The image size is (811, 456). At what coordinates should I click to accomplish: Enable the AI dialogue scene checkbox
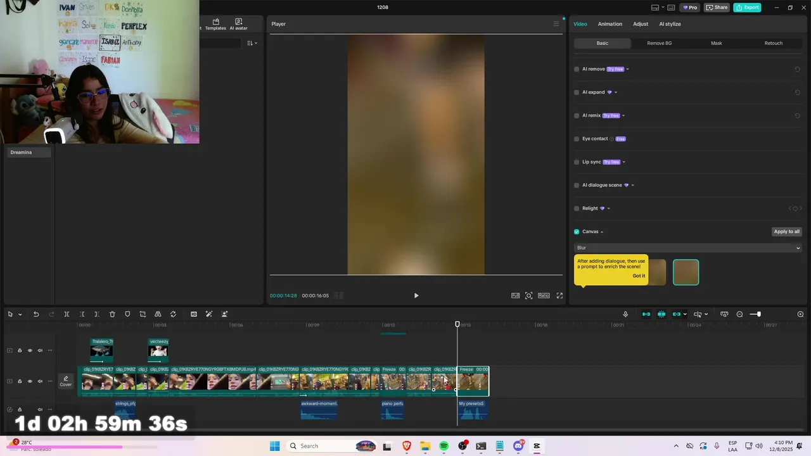[x=577, y=186]
